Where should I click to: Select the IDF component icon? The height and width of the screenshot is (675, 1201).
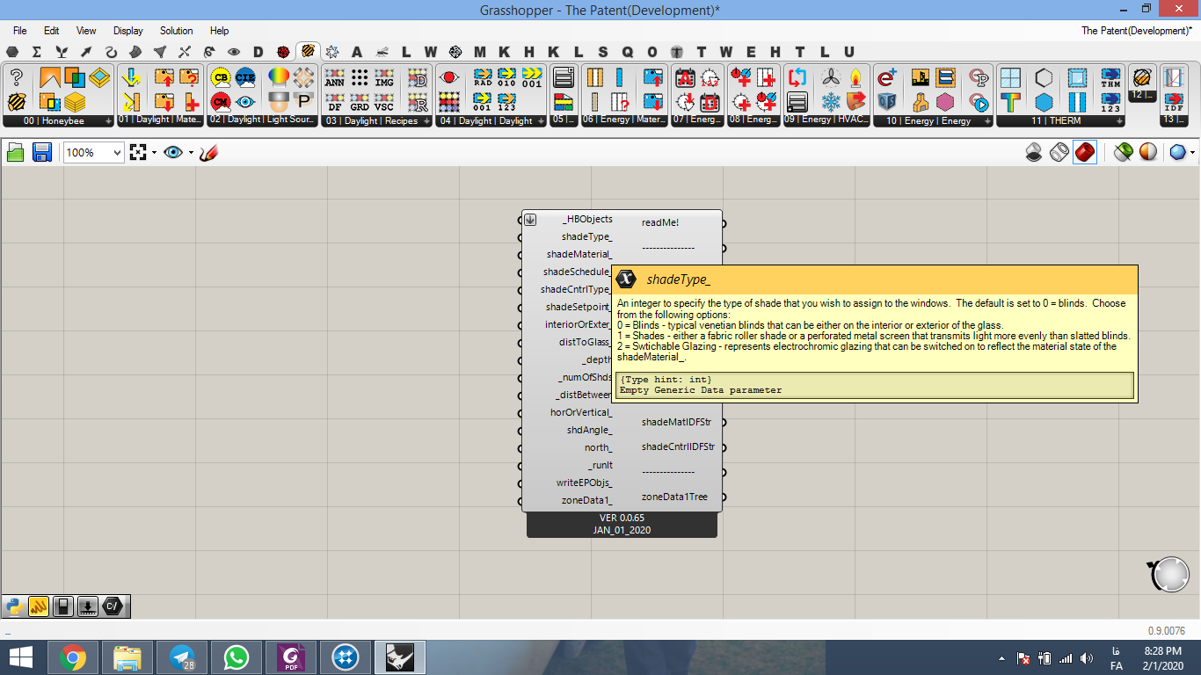[x=1174, y=102]
